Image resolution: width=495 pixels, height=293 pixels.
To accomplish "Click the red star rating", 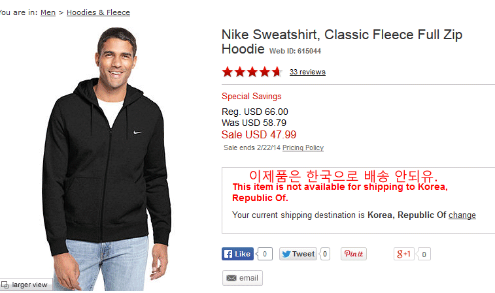I will pos(251,72).
